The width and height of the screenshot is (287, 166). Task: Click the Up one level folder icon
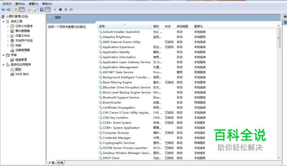16,10
